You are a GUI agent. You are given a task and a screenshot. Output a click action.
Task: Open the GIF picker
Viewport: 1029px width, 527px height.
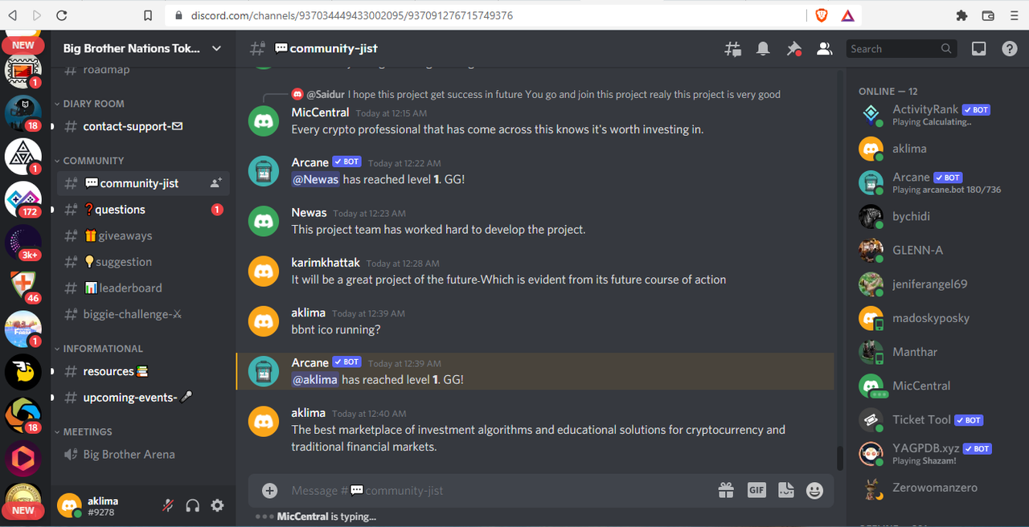click(x=756, y=490)
